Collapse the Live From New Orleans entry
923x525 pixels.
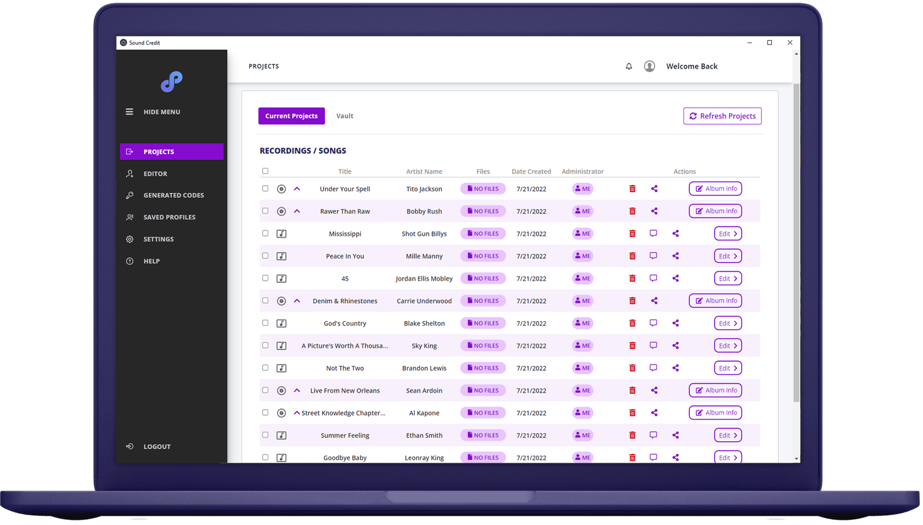tap(297, 391)
